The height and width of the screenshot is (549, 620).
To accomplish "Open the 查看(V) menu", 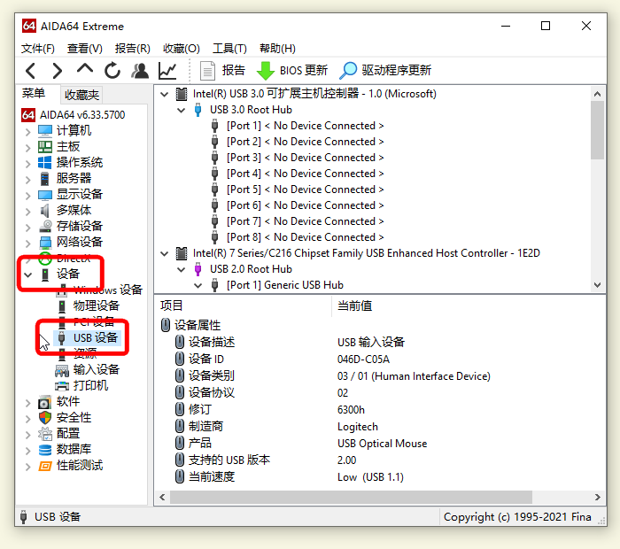I will click(85, 48).
